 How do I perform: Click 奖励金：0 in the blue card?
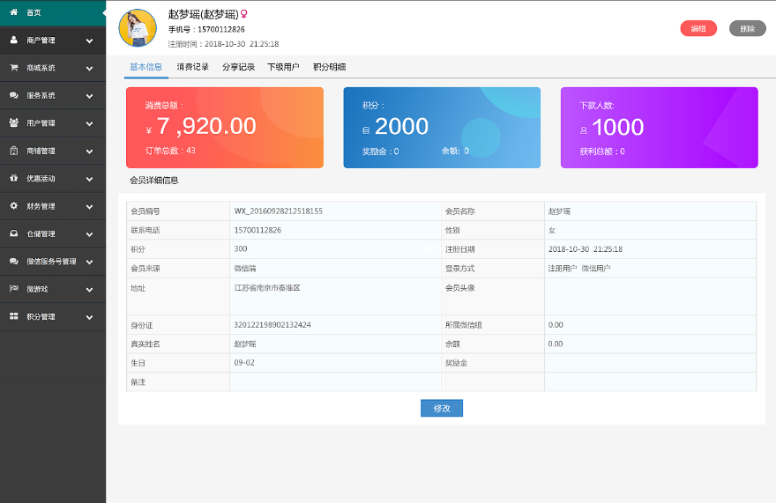[380, 152]
